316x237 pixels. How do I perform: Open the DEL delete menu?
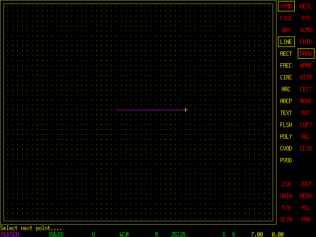point(306,137)
